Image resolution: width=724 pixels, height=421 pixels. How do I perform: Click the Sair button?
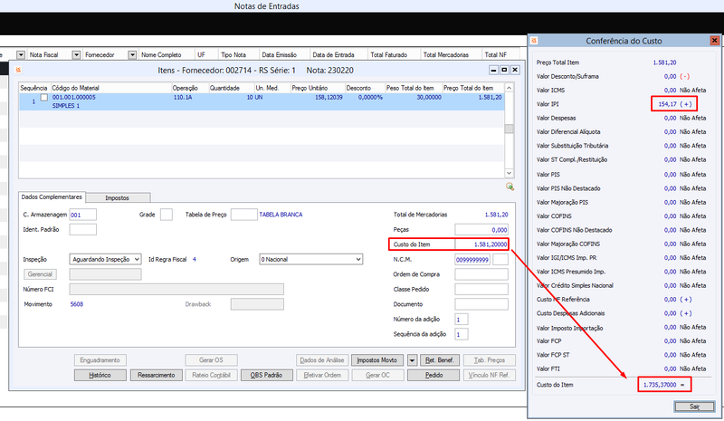(x=694, y=407)
